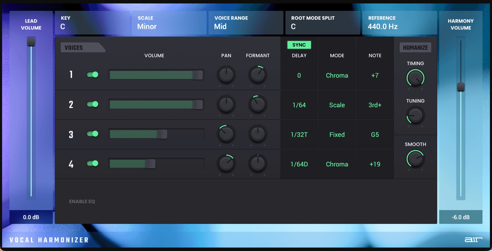Screen dimensions: 492x251
Task: Click the Reference 440.0 Hz field
Action: coord(399,23)
